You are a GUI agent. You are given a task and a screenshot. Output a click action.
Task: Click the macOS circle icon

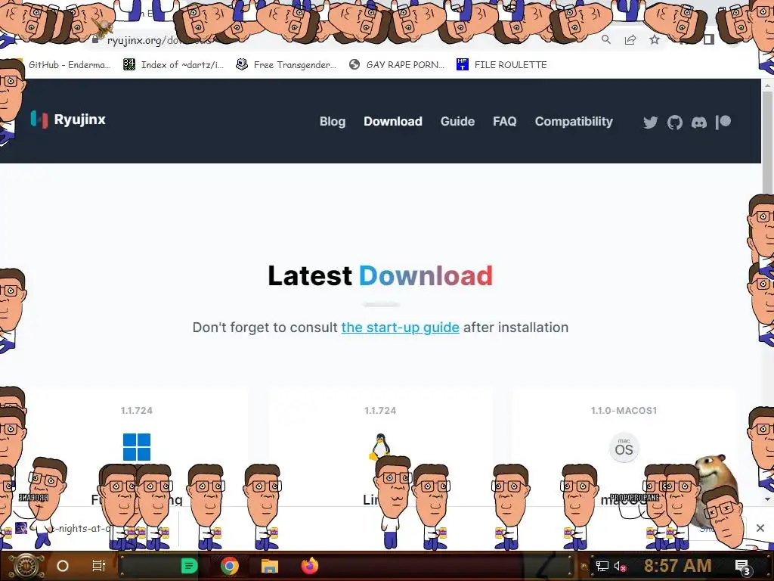[x=624, y=448]
